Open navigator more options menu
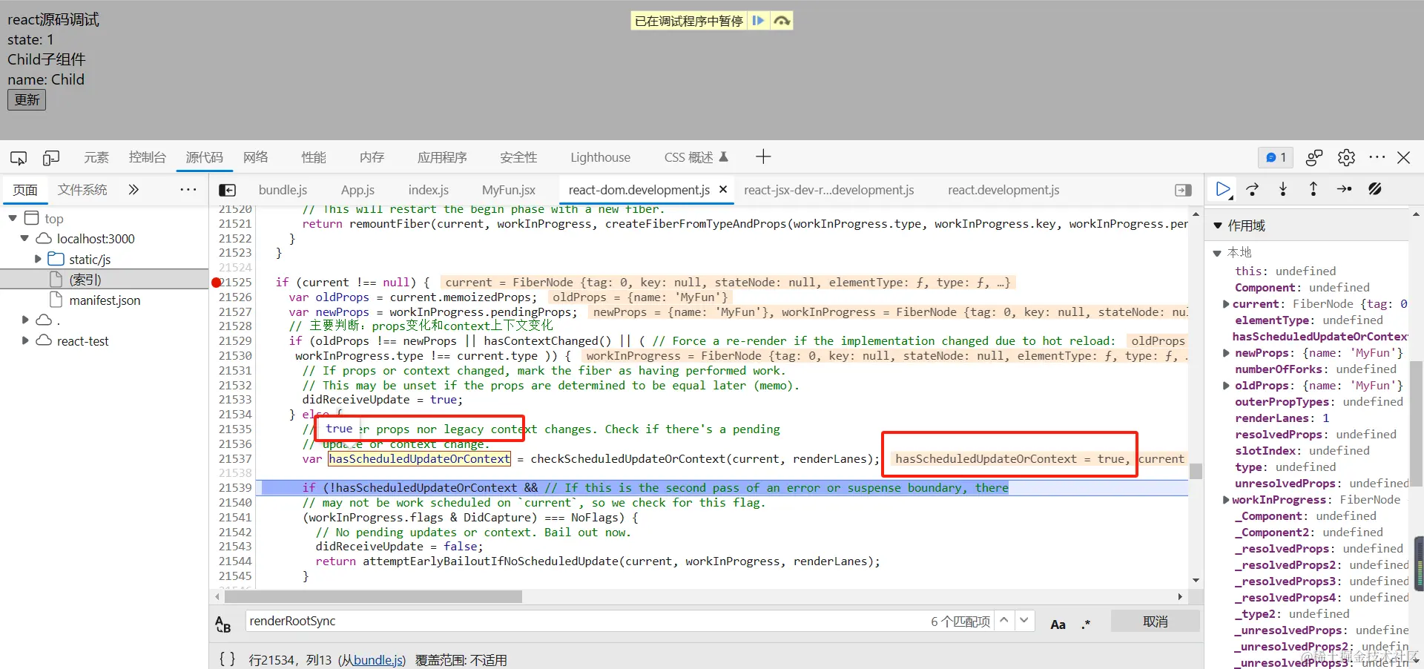The width and height of the screenshot is (1424, 669). [188, 190]
